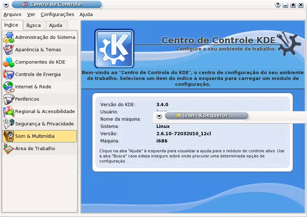
Task: Click the Segurança & Privacidade icon
Action: [x=9, y=124]
